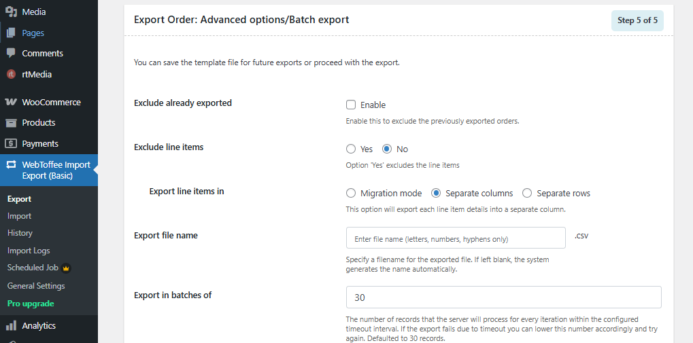Open Comments via its speech bubble icon
This screenshot has width=693, height=343.
(11, 53)
